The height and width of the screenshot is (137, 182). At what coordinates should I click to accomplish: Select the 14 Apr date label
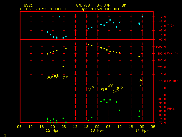142,130
